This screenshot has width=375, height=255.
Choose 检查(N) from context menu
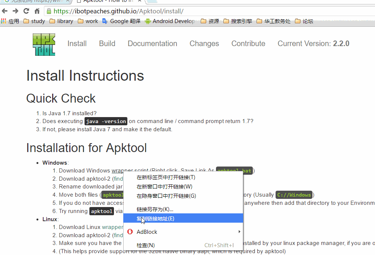tap(183, 245)
